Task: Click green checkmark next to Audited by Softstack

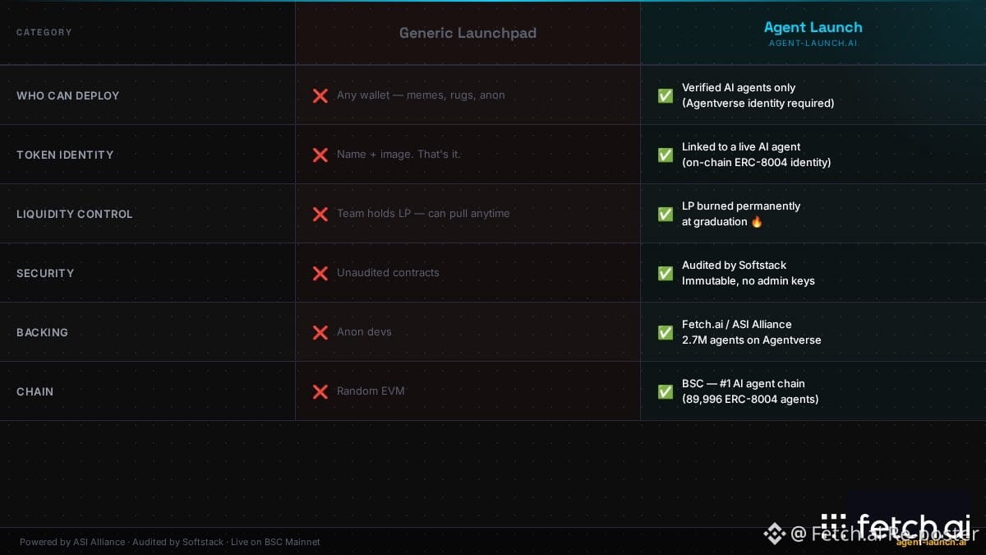Action: pos(666,273)
